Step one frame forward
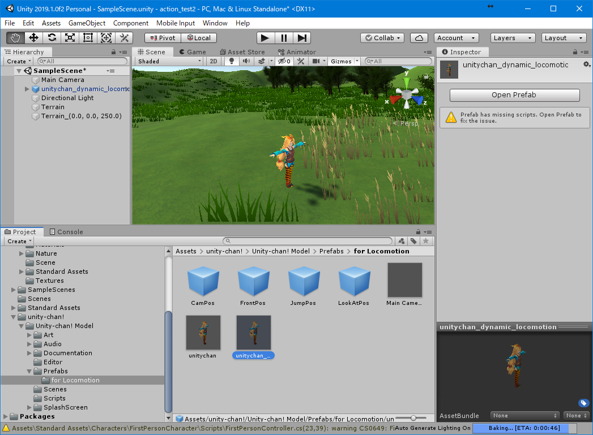 [302, 38]
